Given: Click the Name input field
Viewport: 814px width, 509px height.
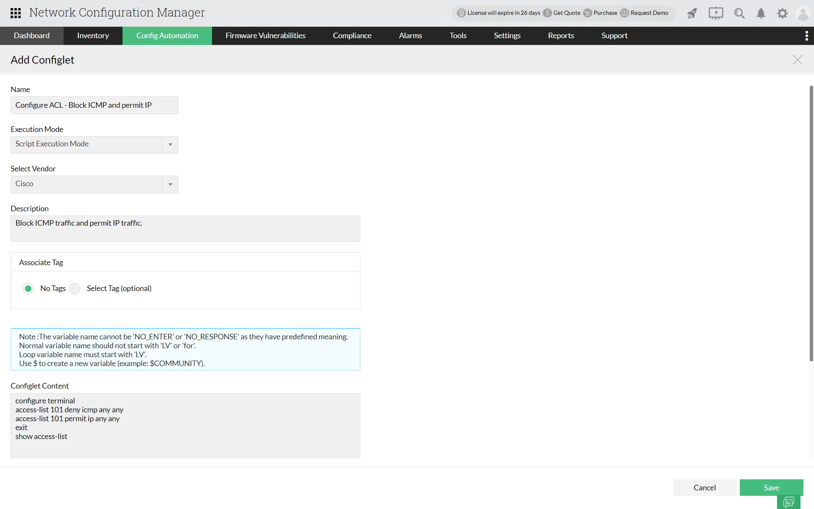Looking at the screenshot, I should click(95, 105).
